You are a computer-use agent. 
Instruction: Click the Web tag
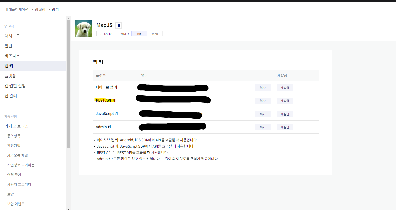click(155, 34)
